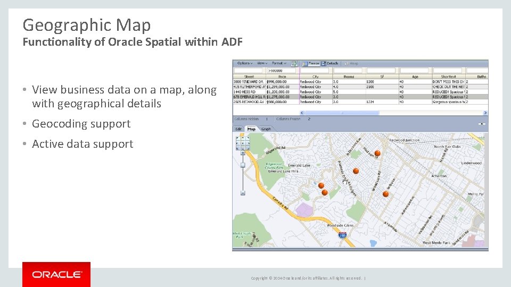The image size is (511, 287).
Task: Click the map zoom slider handle
Action: click(243, 165)
